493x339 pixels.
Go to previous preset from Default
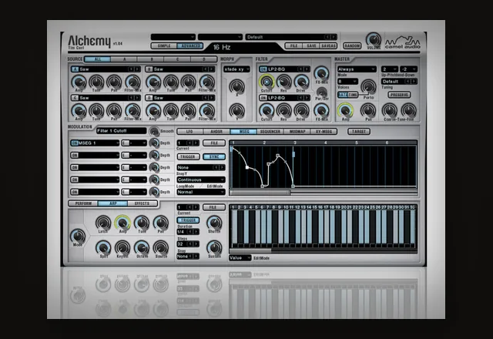(x=327, y=37)
